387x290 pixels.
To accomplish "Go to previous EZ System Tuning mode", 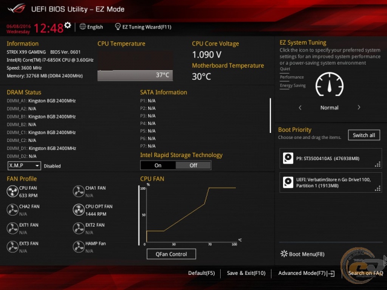I will [300, 108].
